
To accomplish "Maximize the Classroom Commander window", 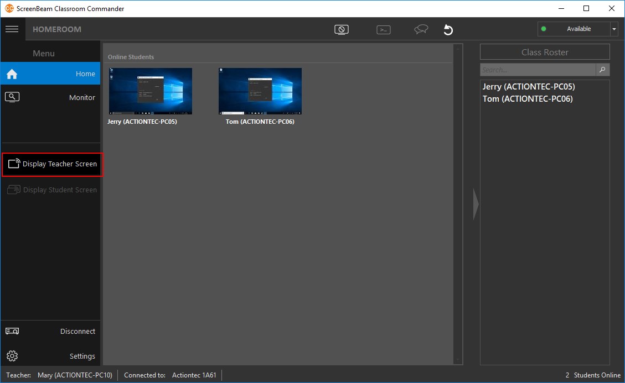I will coord(586,8).
